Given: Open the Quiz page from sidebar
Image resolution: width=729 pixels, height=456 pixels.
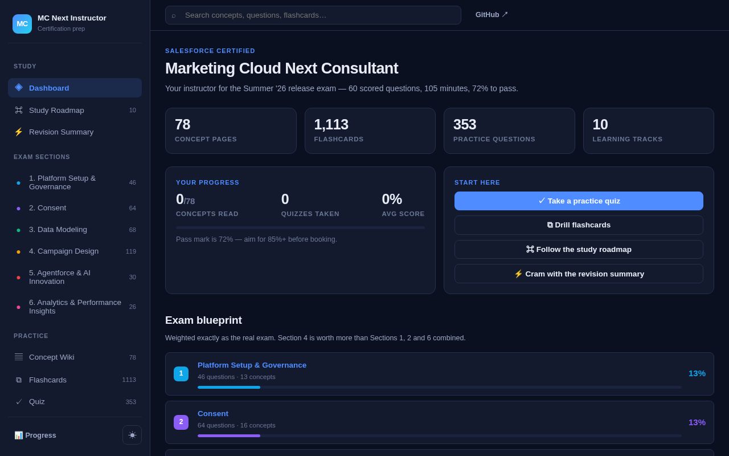Looking at the screenshot, I should coord(75,402).
